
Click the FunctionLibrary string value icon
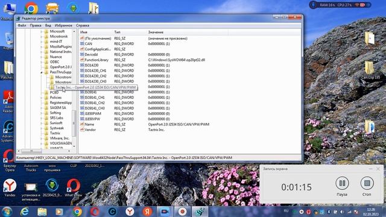[x=82, y=60]
